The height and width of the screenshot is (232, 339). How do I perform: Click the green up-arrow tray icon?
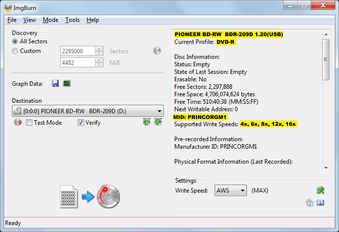[147, 122]
